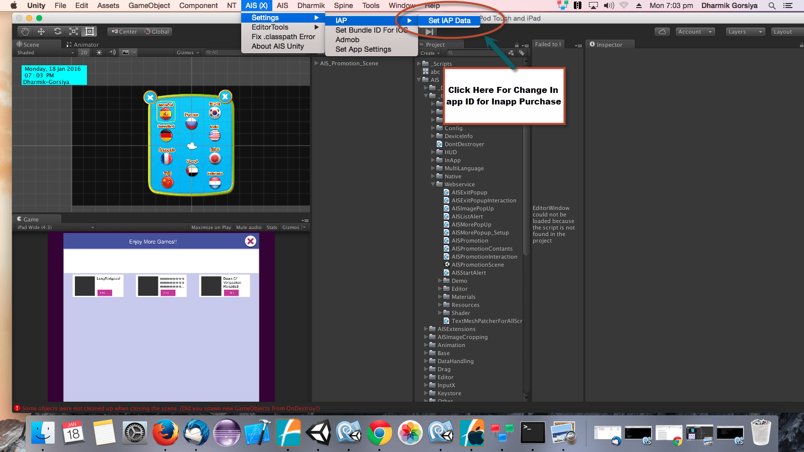Click the Step frame playback button
This screenshot has width=804, height=452.
pyautogui.click(x=429, y=32)
